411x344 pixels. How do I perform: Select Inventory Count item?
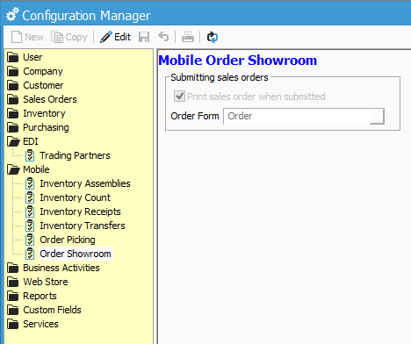coord(75,197)
